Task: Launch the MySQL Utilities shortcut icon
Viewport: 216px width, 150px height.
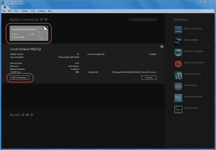Action: tap(178, 40)
